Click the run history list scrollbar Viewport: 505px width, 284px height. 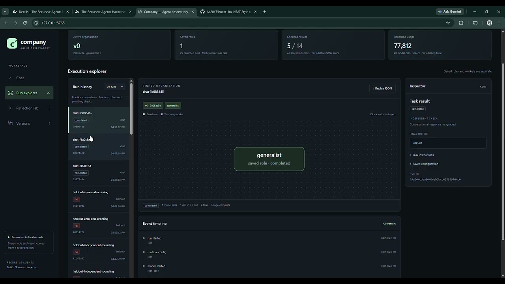(x=131, y=108)
